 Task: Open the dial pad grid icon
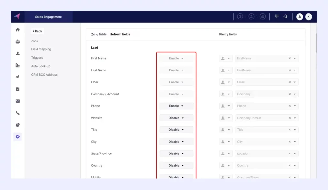pos(277,16)
